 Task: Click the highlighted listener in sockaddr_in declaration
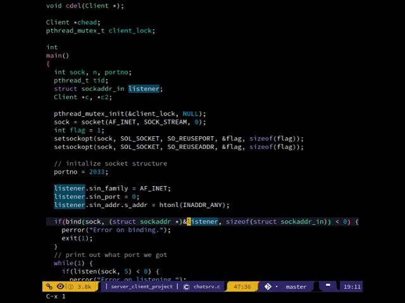(144, 89)
